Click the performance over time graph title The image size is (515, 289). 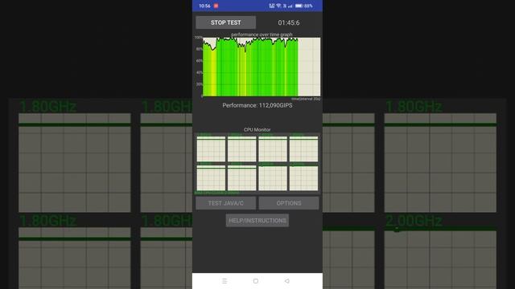coord(262,35)
